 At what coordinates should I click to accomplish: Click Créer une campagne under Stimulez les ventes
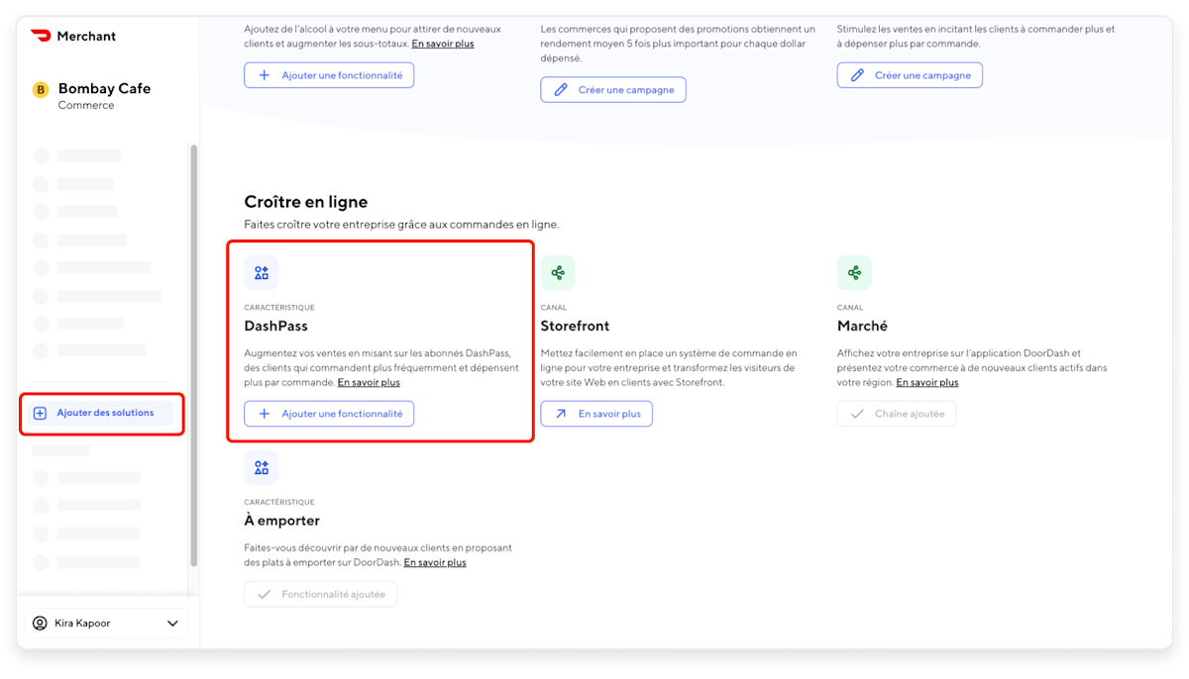(x=910, y=75)
